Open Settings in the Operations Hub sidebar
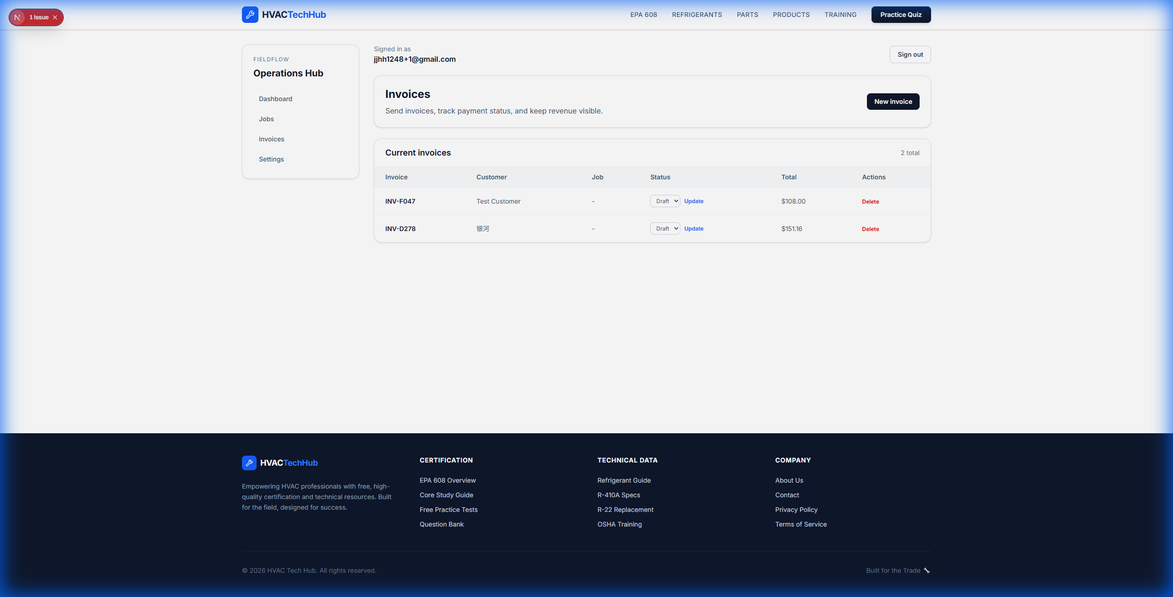Image resolution: width=1173 pixels, height=597 pixels. (271, 159)
